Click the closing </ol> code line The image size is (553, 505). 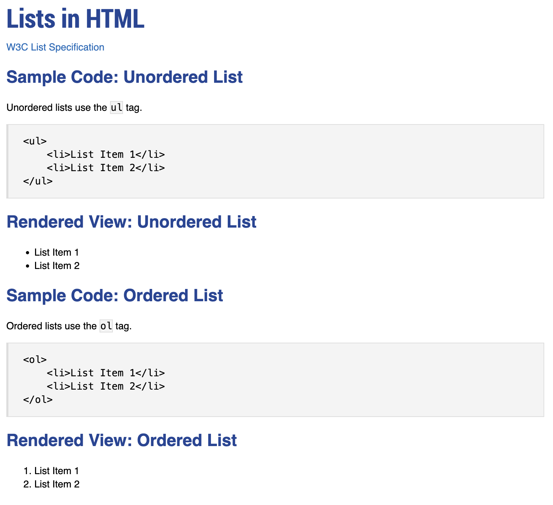(38, 400)
